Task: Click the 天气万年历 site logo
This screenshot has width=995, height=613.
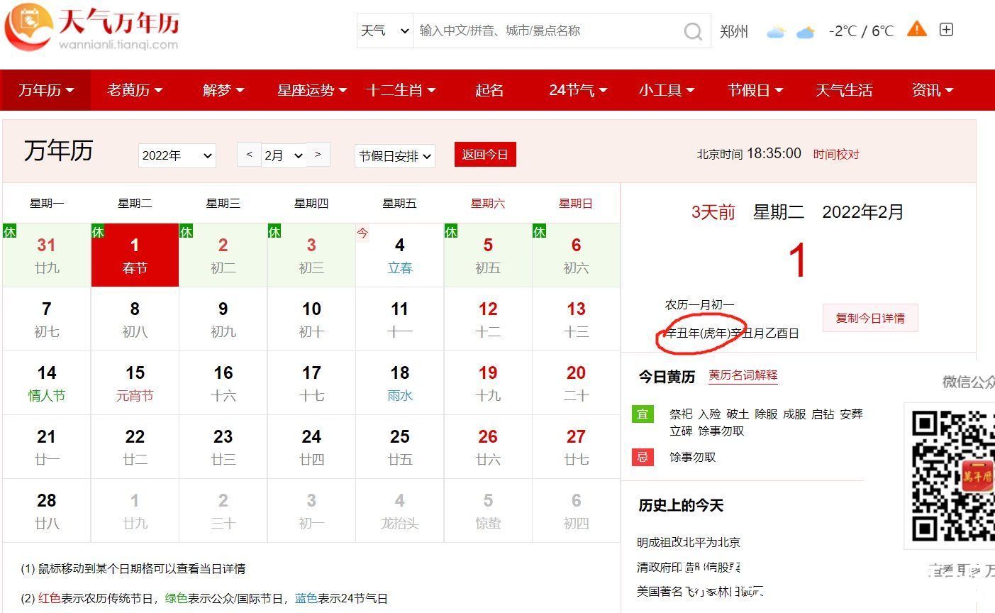Action: pyautogui.click(x=92, y=28)
